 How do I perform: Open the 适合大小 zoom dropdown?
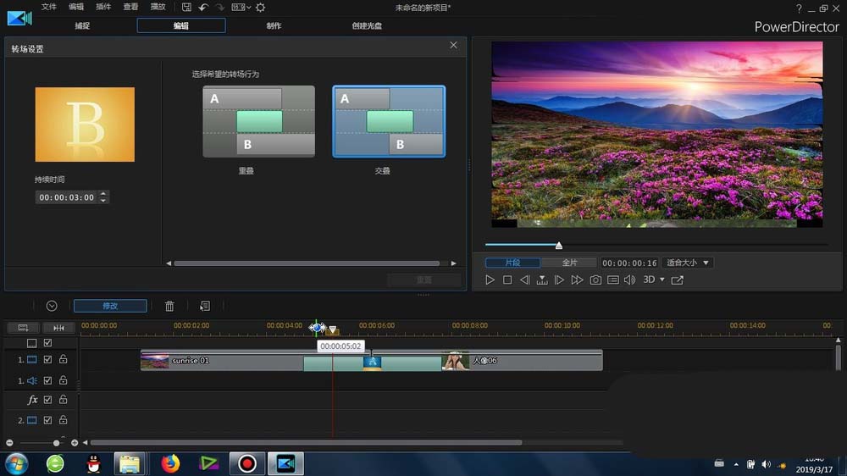[x=688, y=263]
